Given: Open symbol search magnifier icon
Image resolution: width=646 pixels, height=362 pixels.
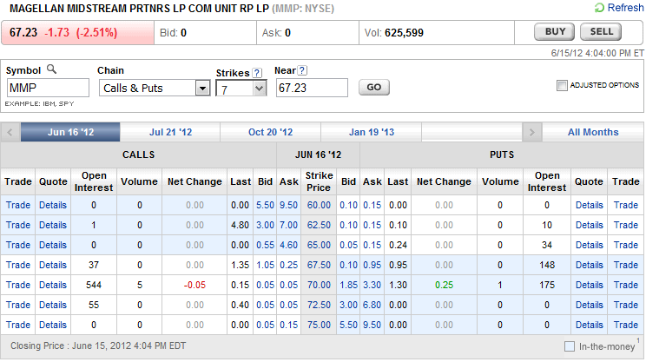Looking at the screenshot, I should [x=51, y=69].
